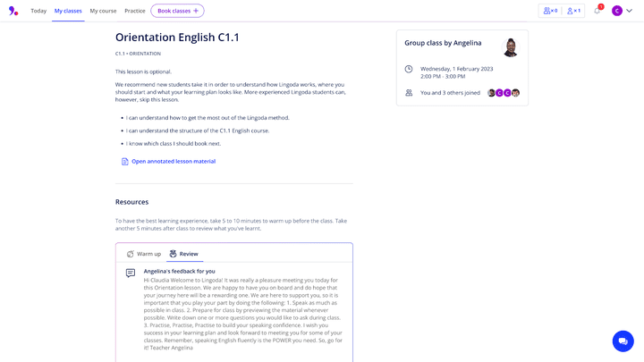Navigate to the Practice page

click(135, 11)
